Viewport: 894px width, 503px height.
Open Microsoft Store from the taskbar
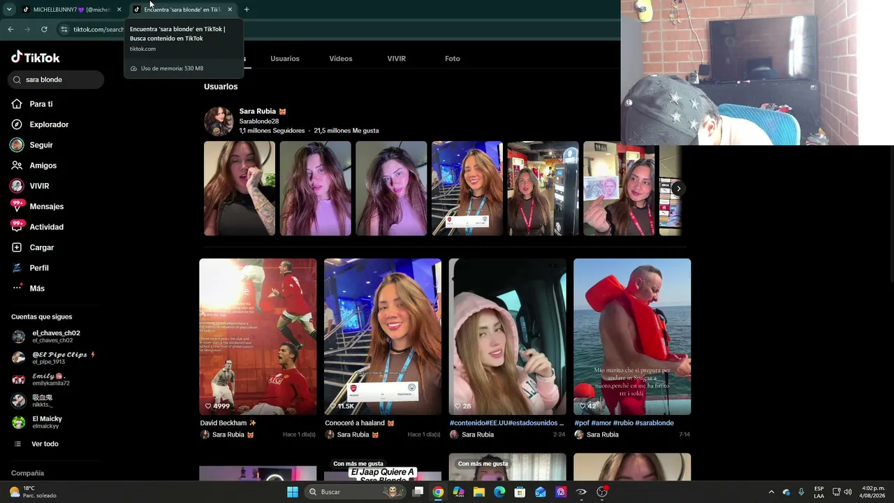pos(520,492)
